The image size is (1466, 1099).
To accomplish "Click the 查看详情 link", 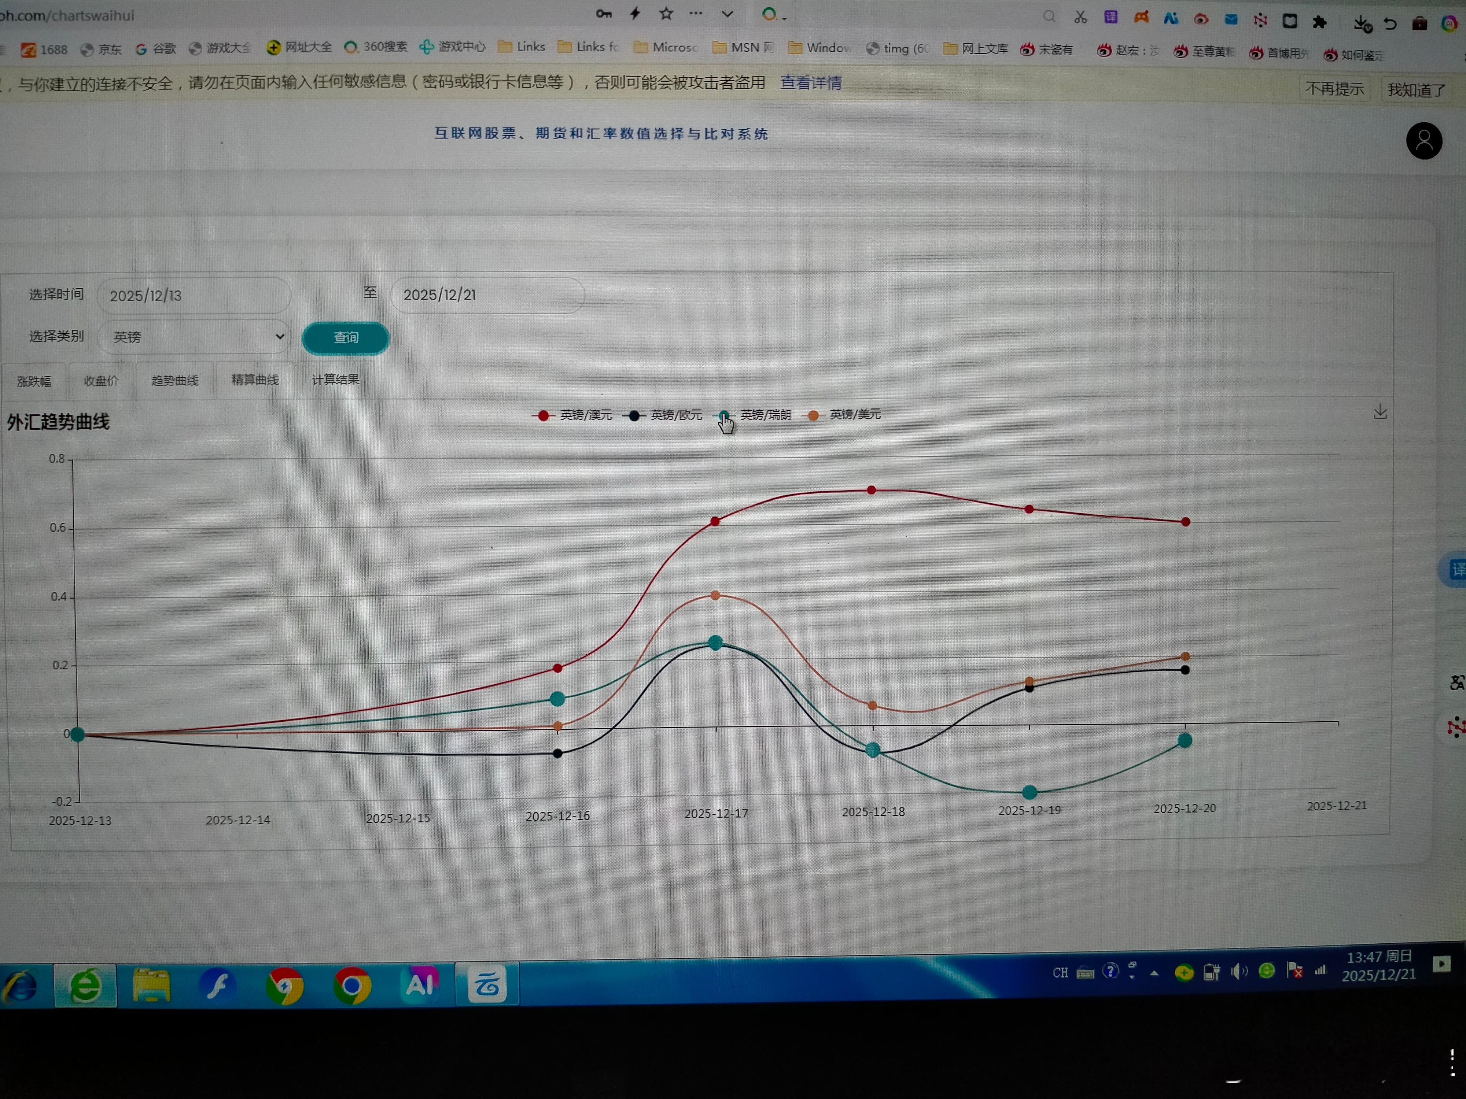I will (x=811, y=83).
